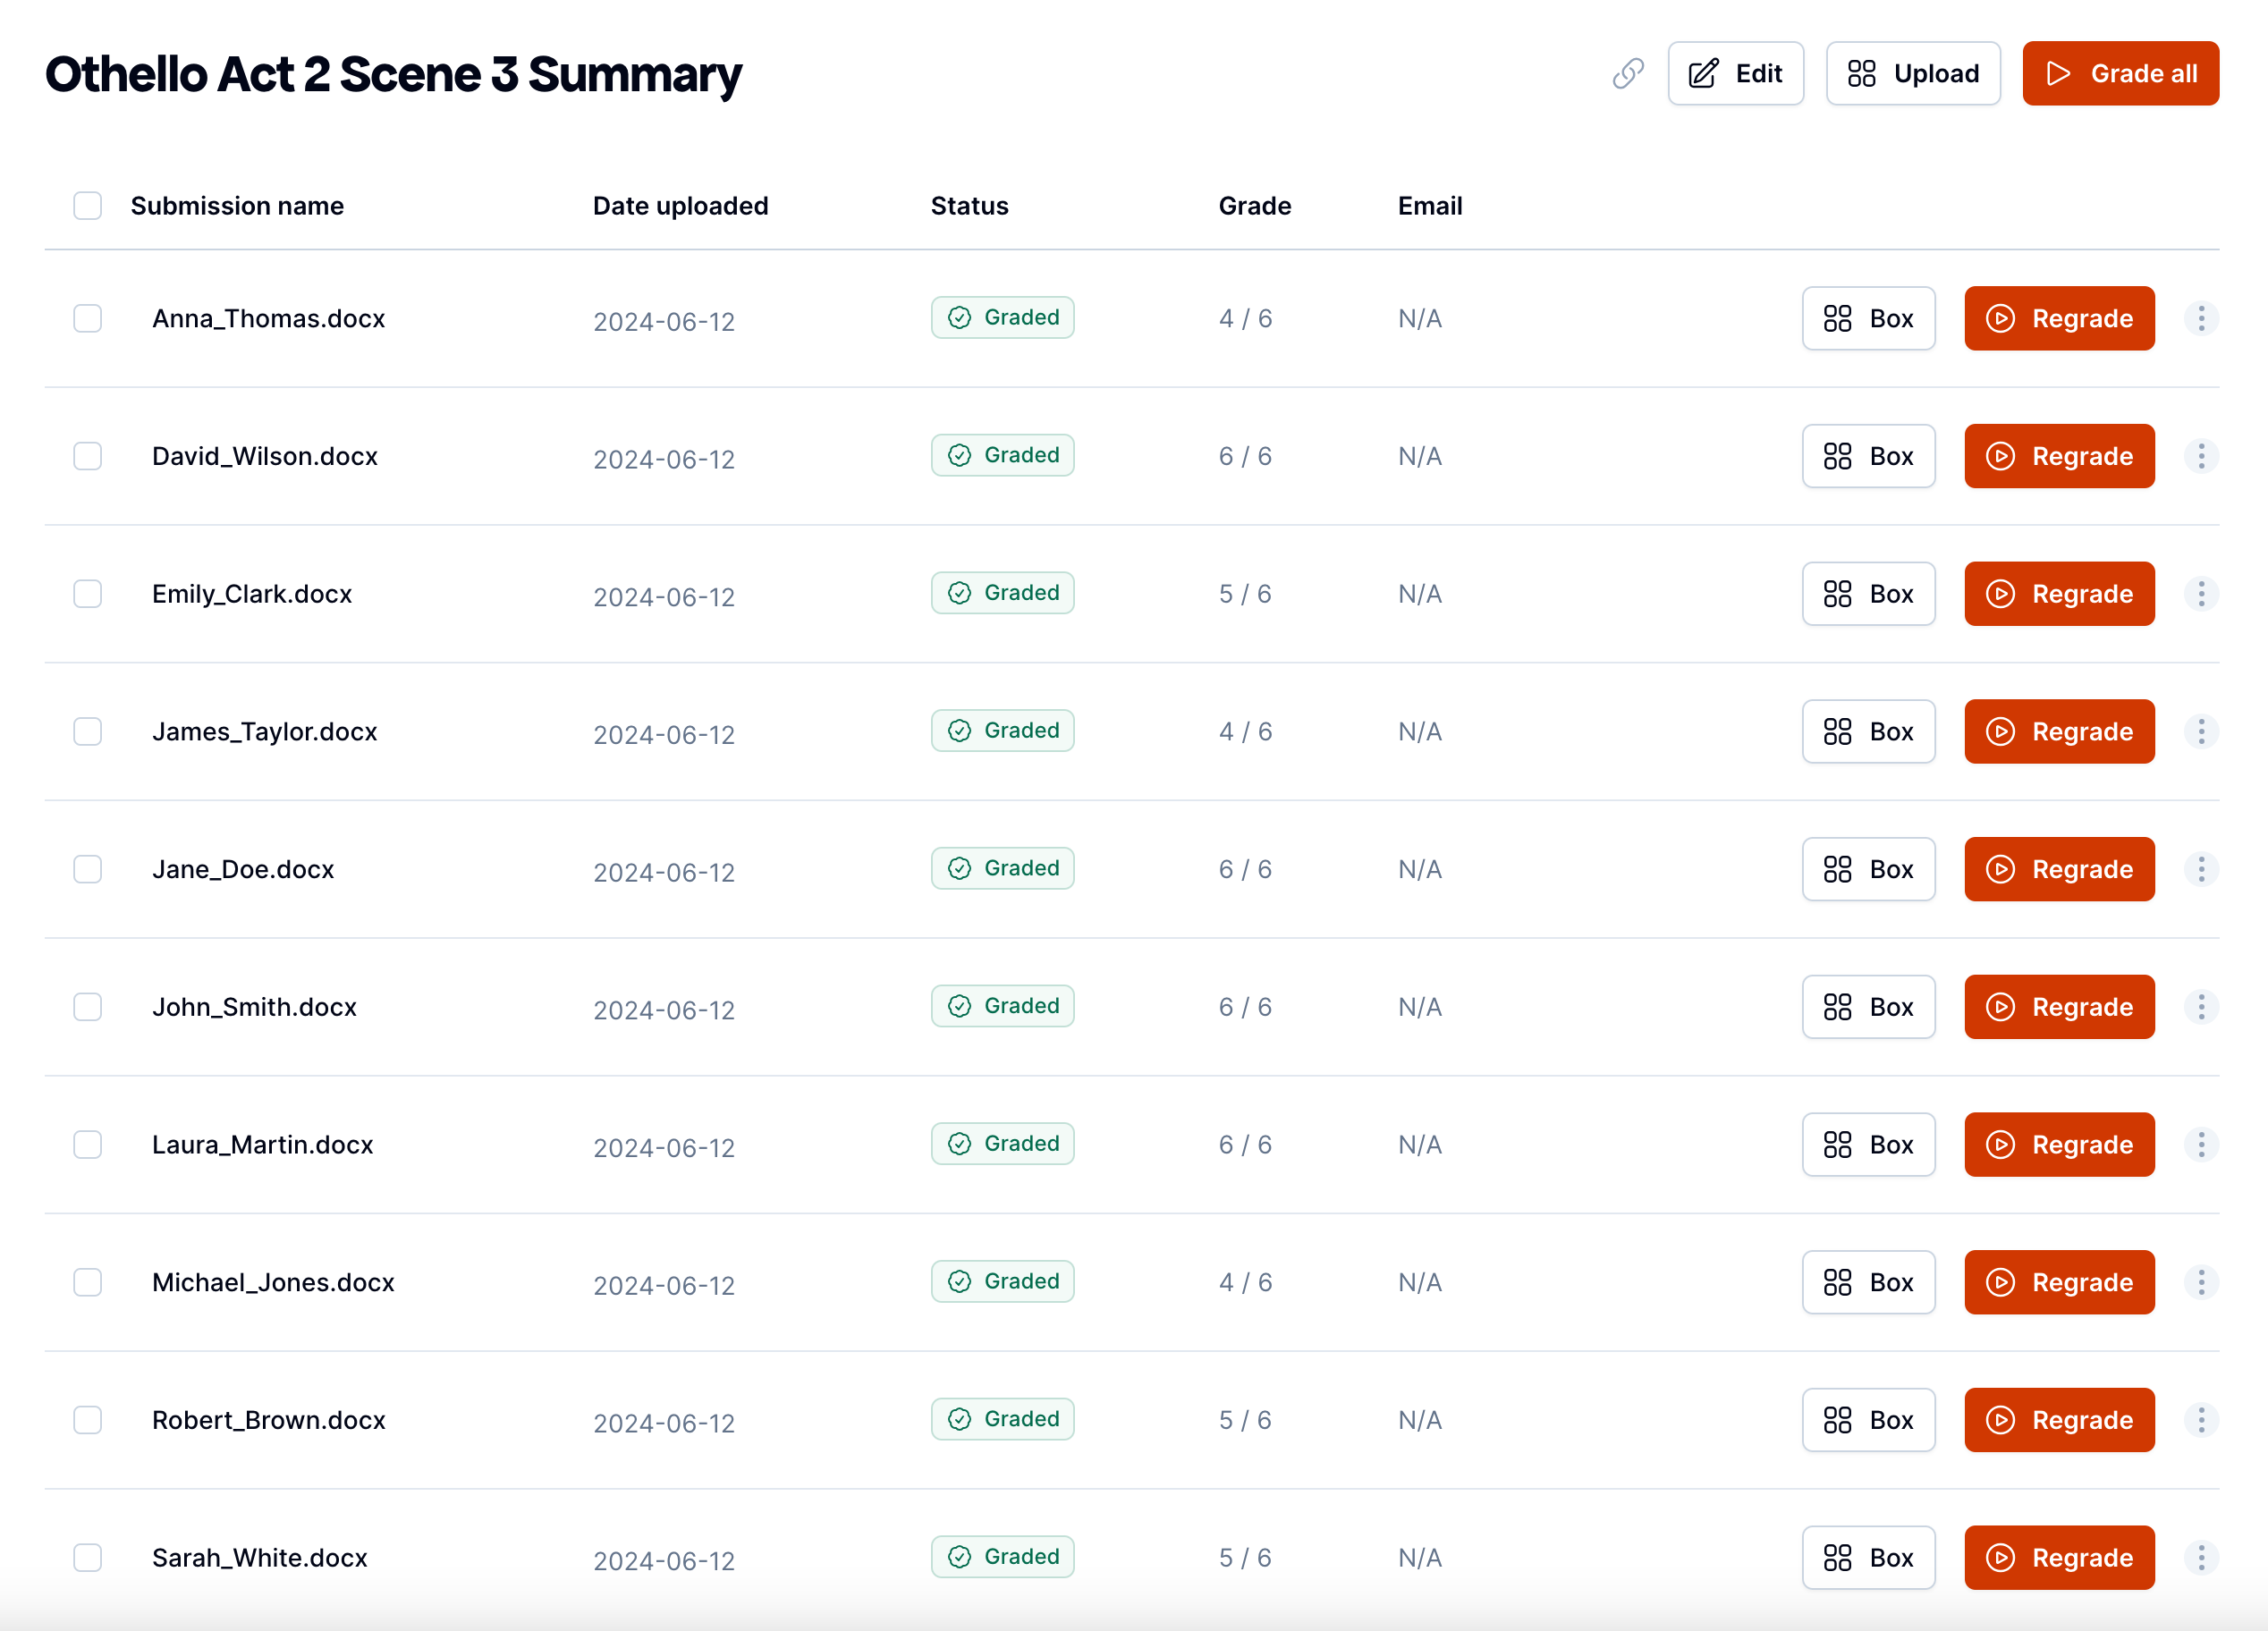The width and height of the screenshot is (2268, 1631).
Task: Regrade Anna_Thomas.docx submission
Action: pos(2059,318)
